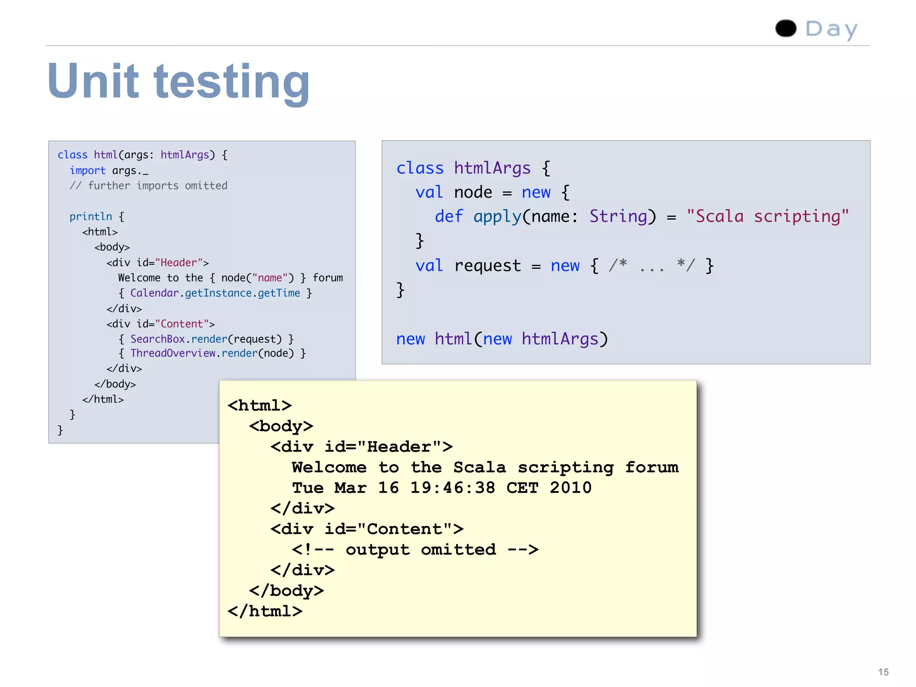The height and width of the screenshot is (687, 916).
Task: Click the 'println {' line
Action: coord(97,217)
